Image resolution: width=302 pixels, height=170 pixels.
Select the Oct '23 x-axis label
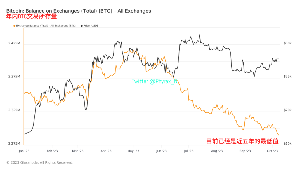pyautogui.click(x=272, y=151)
